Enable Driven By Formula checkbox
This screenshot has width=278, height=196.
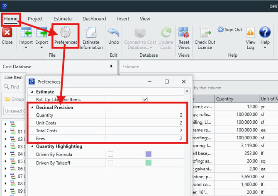[x=110, y=154]
